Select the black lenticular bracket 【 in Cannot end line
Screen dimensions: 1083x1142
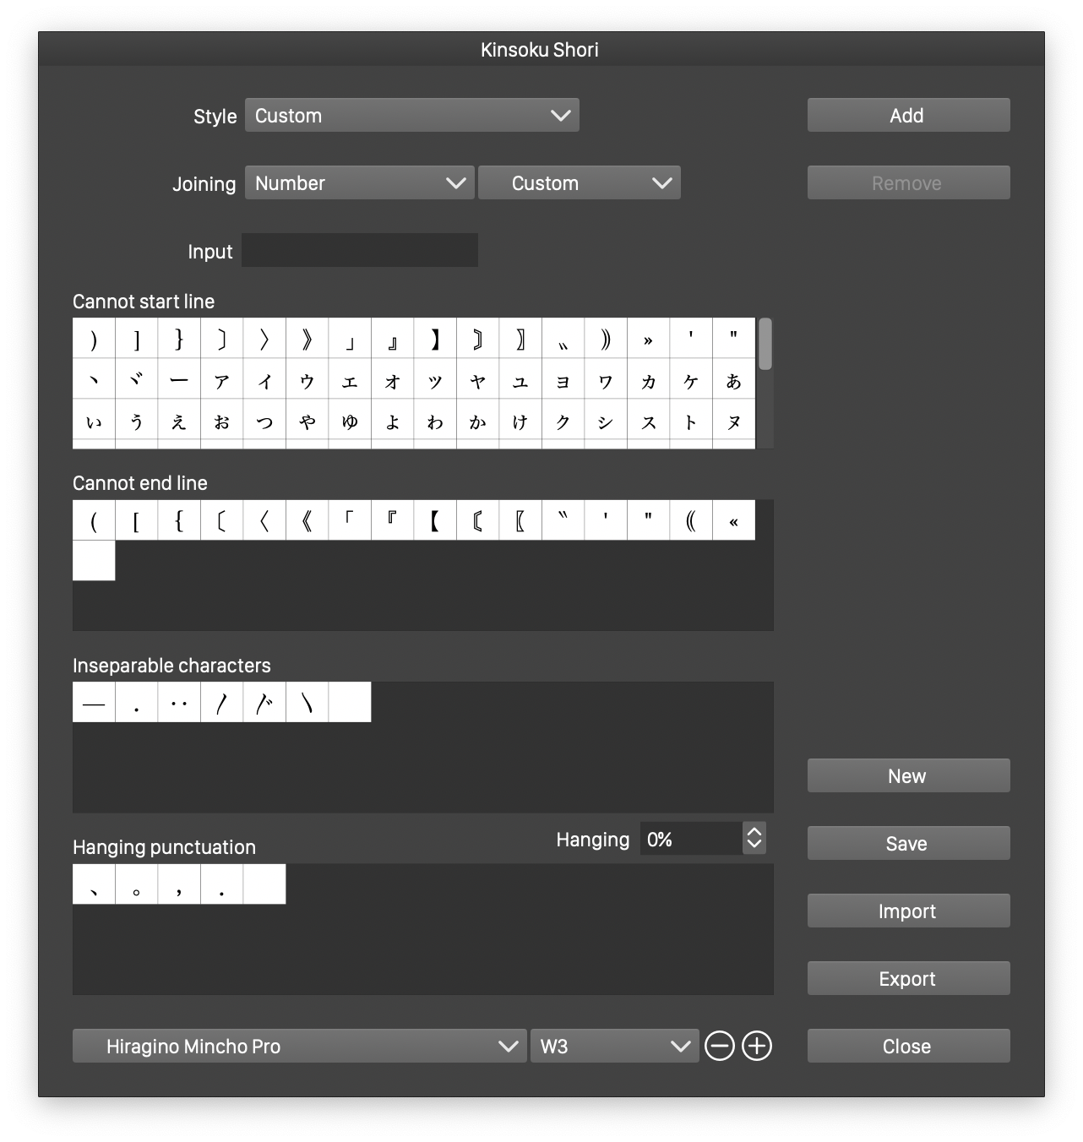click(x=435, y=520)
